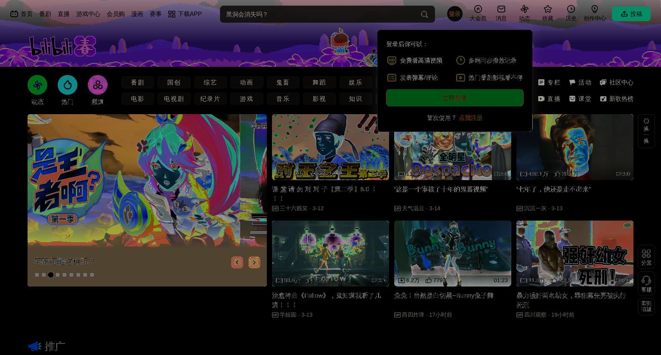Select the 音乐 category tile
661x355 pixels.
point(283,99)
